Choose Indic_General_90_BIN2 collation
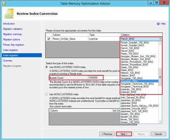Viewport: 170px width, 140px height. coord(133,98)
